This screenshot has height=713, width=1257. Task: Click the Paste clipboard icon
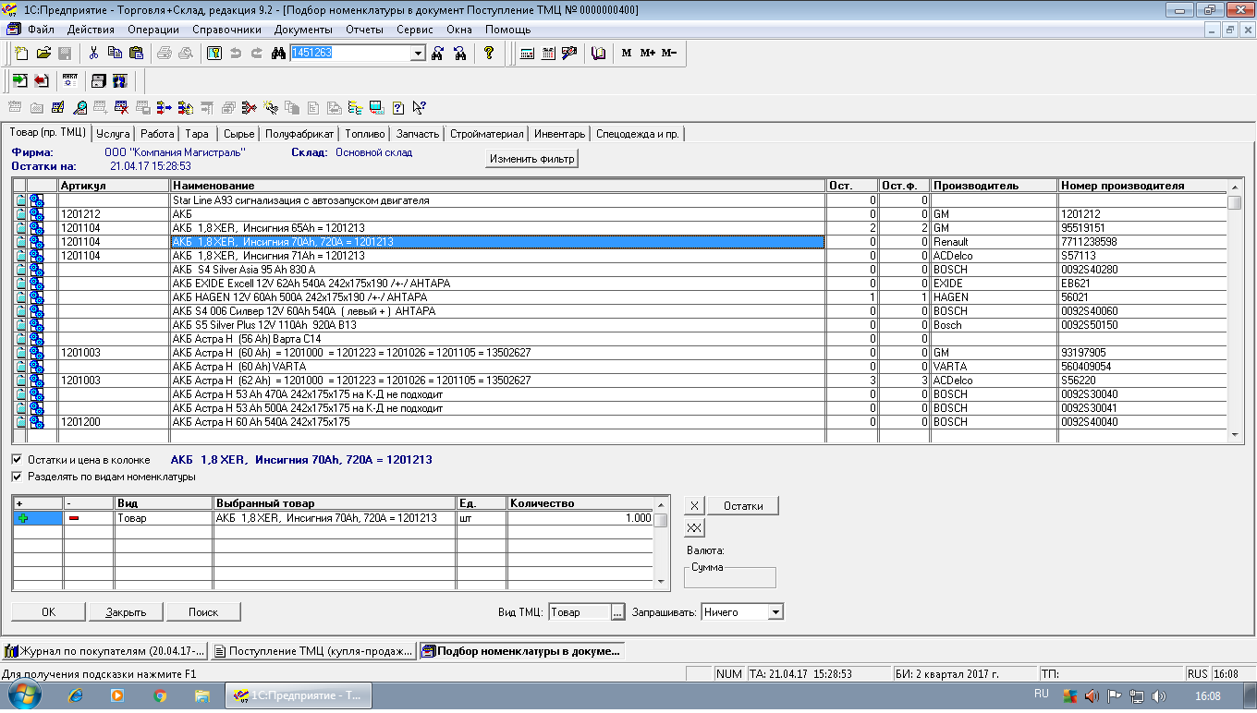[x=136, y=54]
